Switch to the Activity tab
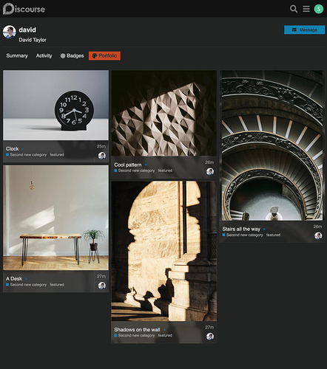This screenshot has width=327, height=369. [44, 56]
